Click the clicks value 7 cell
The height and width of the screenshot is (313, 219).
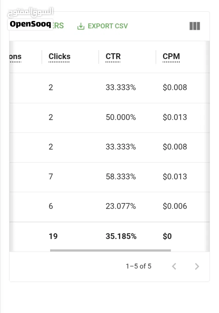(51, 177)
